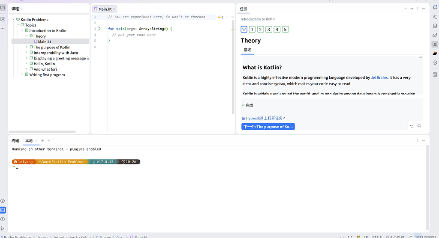Expand Writing first program node

pyautogui.click(x=22, y=74)
